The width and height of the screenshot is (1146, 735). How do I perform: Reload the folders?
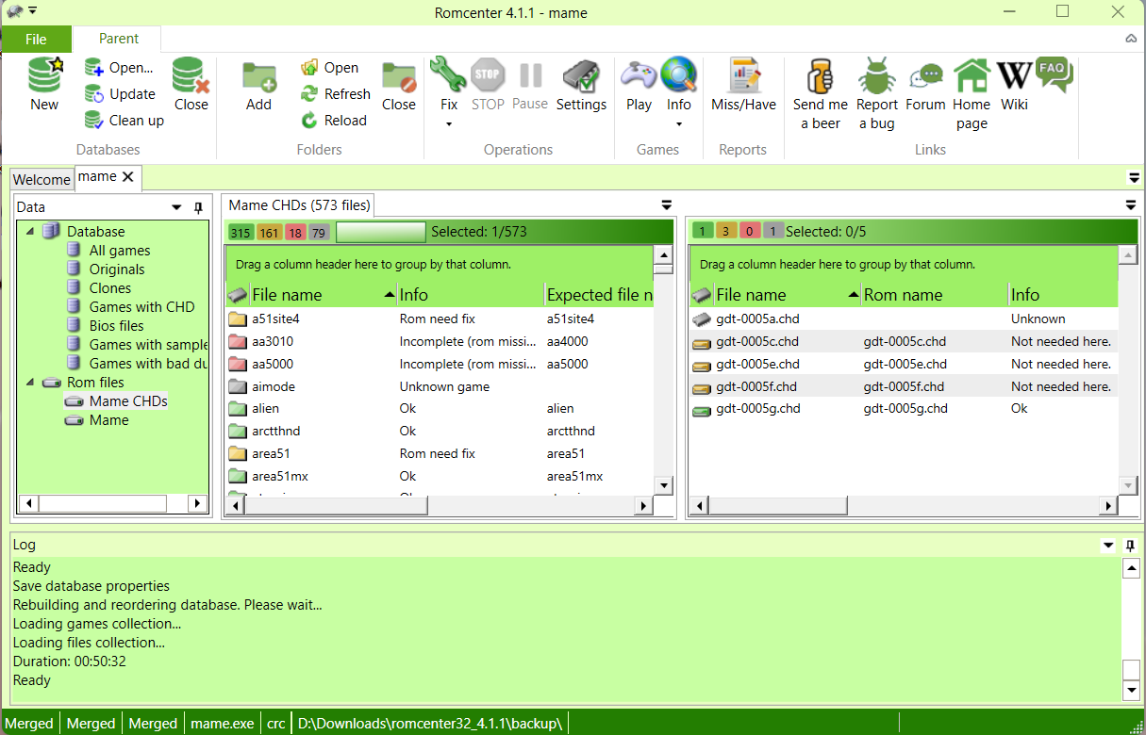[x=333, y=121]
